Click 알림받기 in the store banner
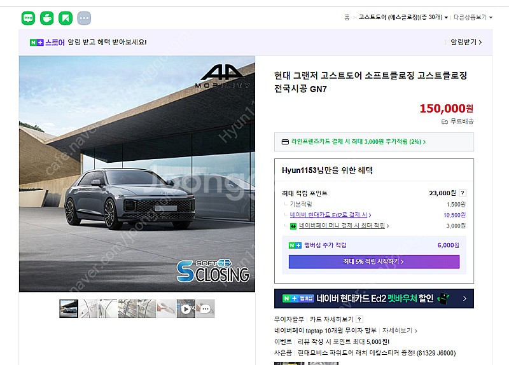Image resolution: width=509 pixels, height=365 pixels. [x=466, y=42]
